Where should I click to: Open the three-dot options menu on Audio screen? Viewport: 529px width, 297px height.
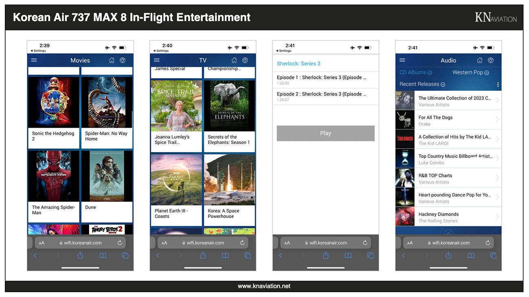[498, 85]
